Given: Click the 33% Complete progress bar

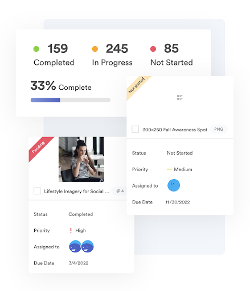Looking at the screenshot, I should pos(71,100).
